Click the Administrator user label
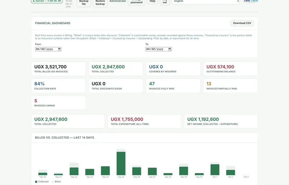The height and width of the screenshot is (185, 289). coord(118,1)
